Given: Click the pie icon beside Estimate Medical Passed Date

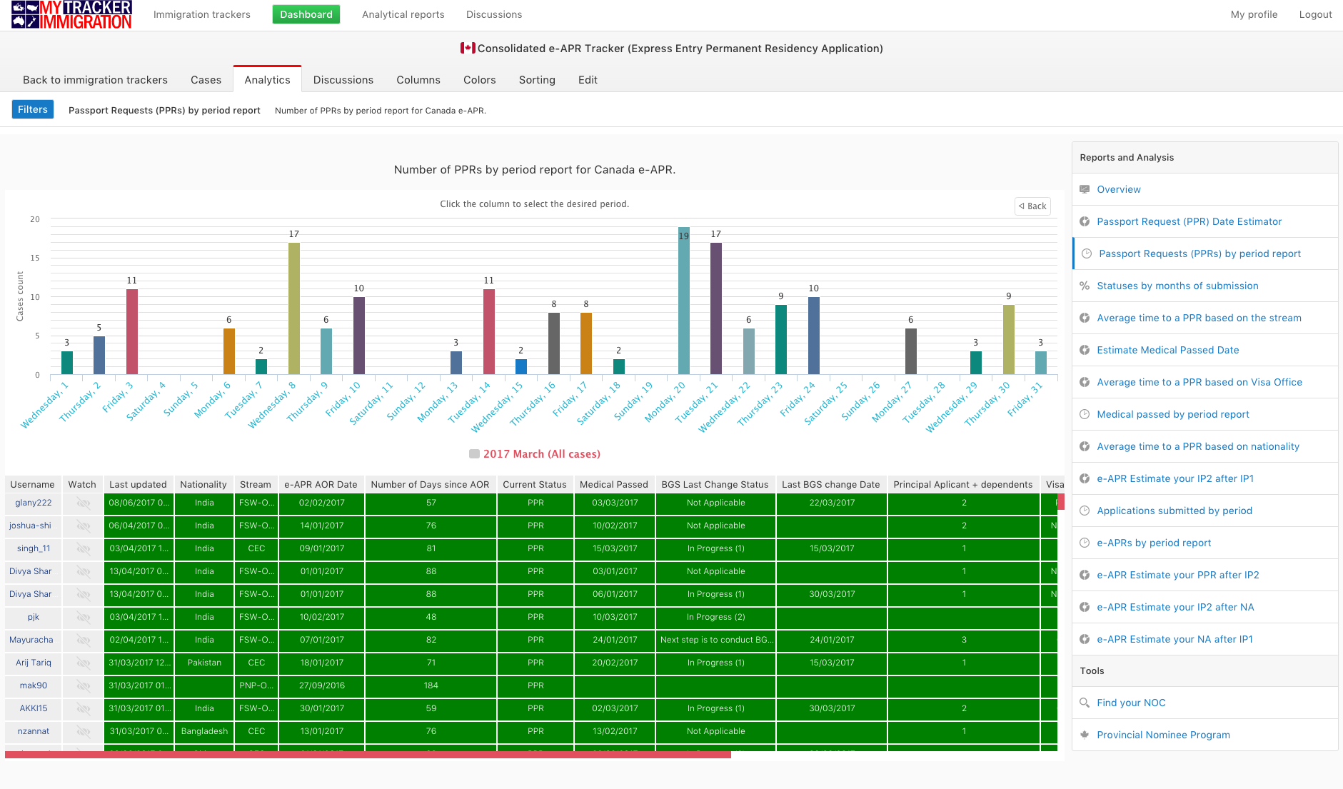Looking at the screenshot, I should (x=1085, y=350).
